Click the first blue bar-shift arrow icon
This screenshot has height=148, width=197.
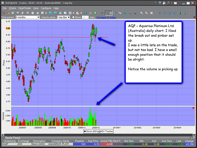coord(160,13)
